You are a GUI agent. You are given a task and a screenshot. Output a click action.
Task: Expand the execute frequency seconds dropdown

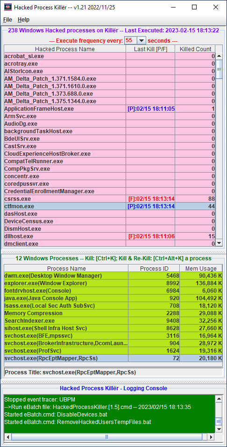point(142,40)
